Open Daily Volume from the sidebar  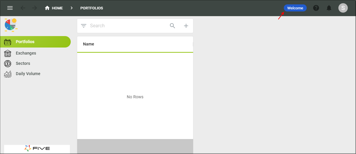[28, 74]
